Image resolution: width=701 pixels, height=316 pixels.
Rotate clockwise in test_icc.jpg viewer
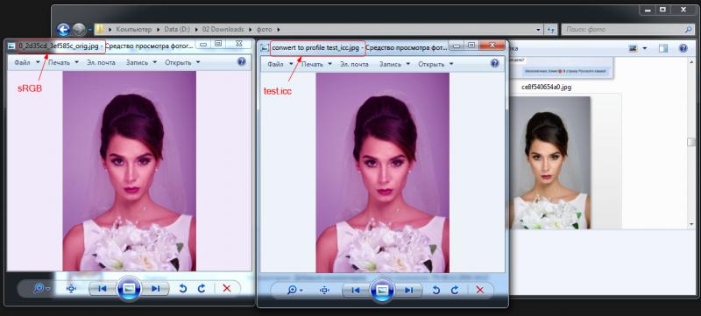[455, 290]
